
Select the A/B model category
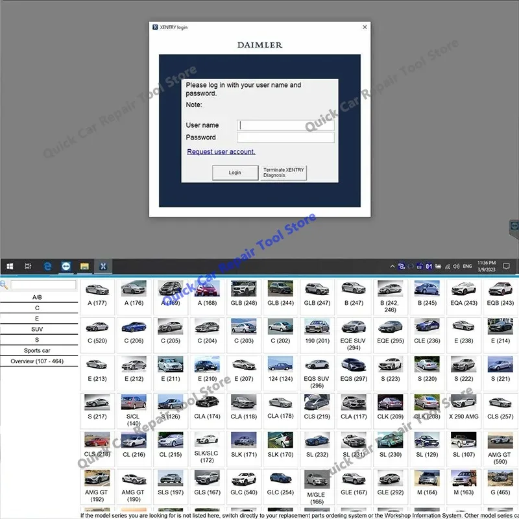(x=37, y=297)
